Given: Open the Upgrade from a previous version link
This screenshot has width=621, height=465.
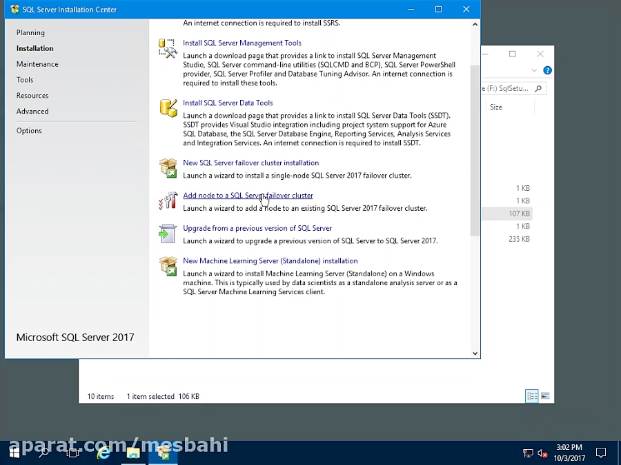Looking at the screenshot, I should coord(257,228).
